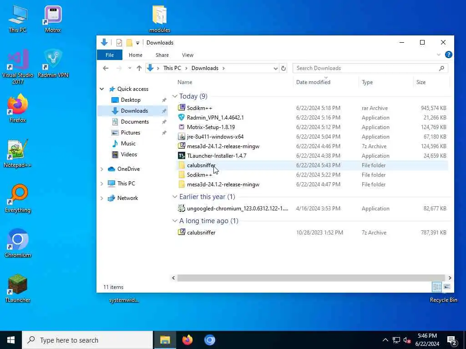Open the Recent locations dropdown arrow
The image size is (466, 349).
[x=130, y=68]
